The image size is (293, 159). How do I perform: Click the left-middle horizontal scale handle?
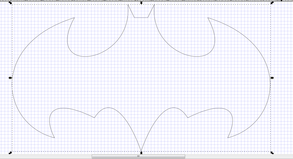(10, 78)
